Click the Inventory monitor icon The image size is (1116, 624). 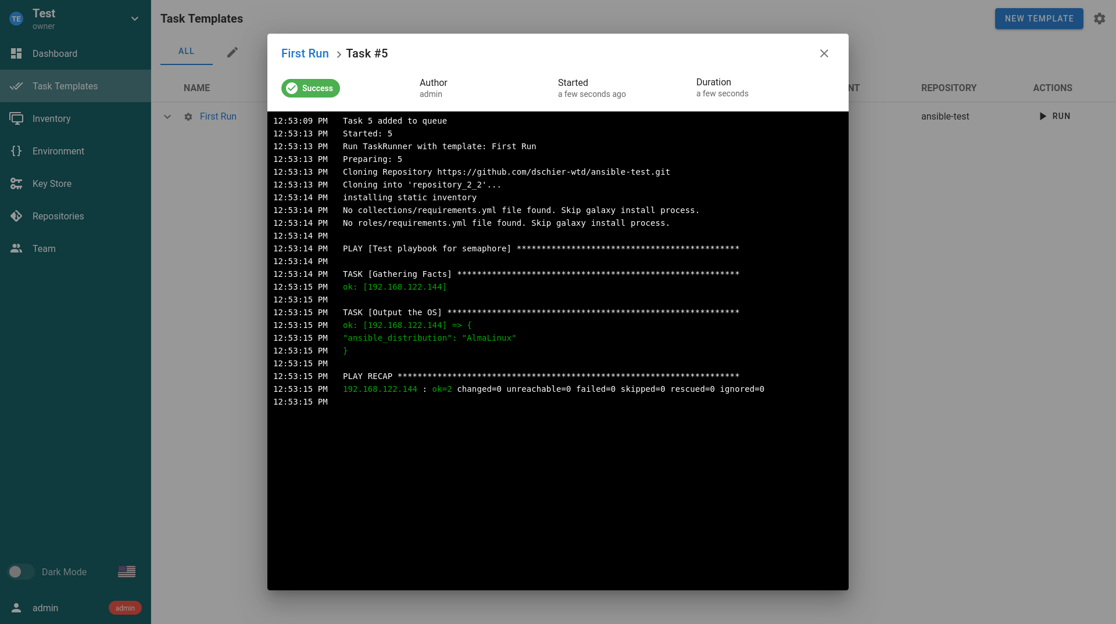click(16, 118)
